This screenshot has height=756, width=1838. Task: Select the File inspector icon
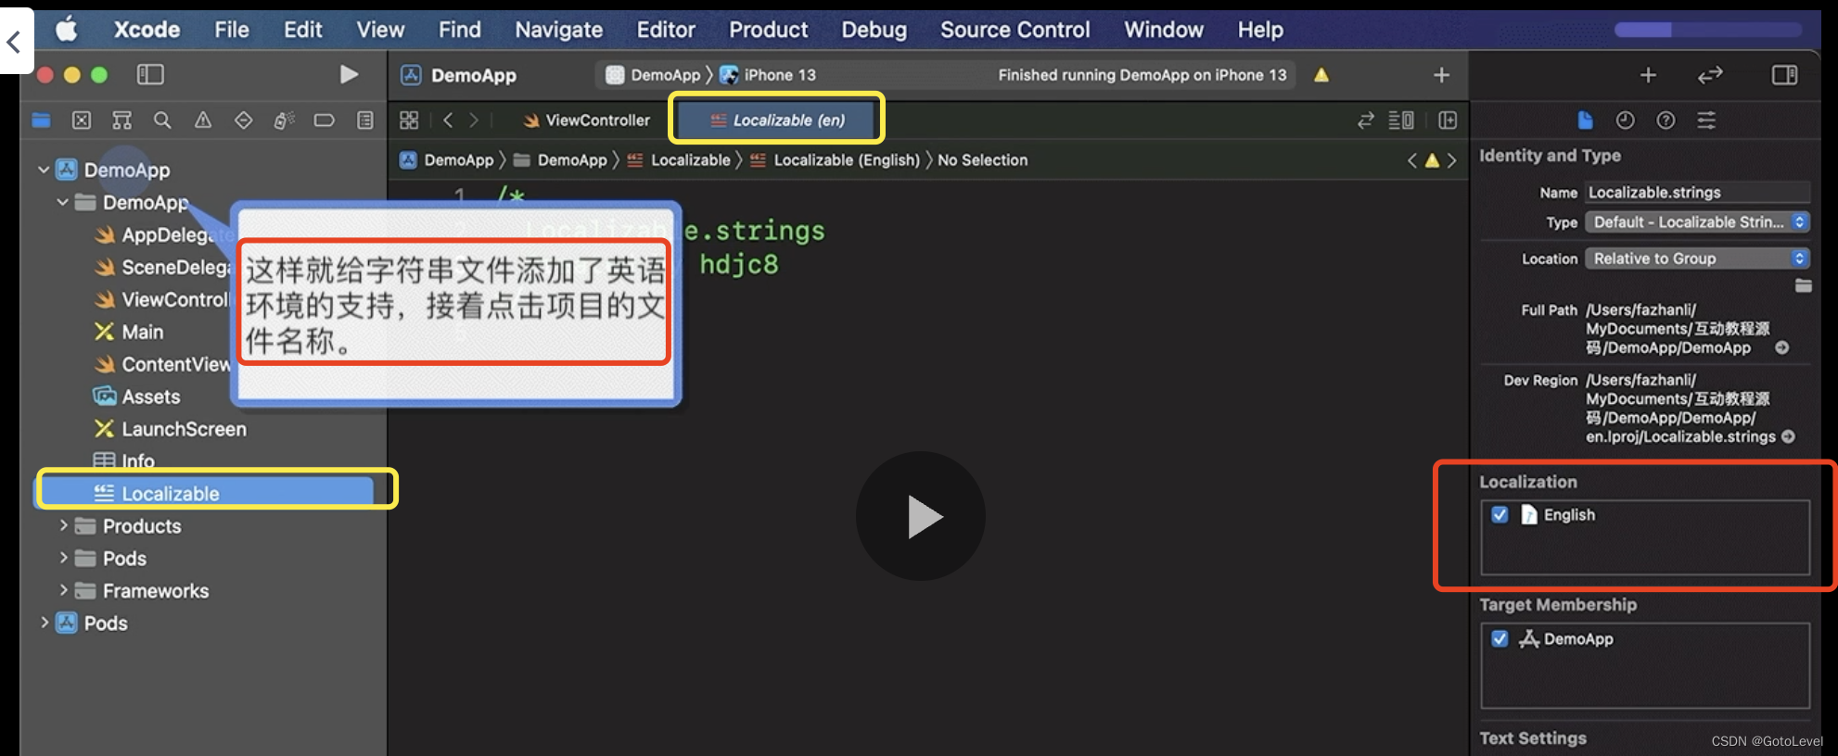(1585, 120)
